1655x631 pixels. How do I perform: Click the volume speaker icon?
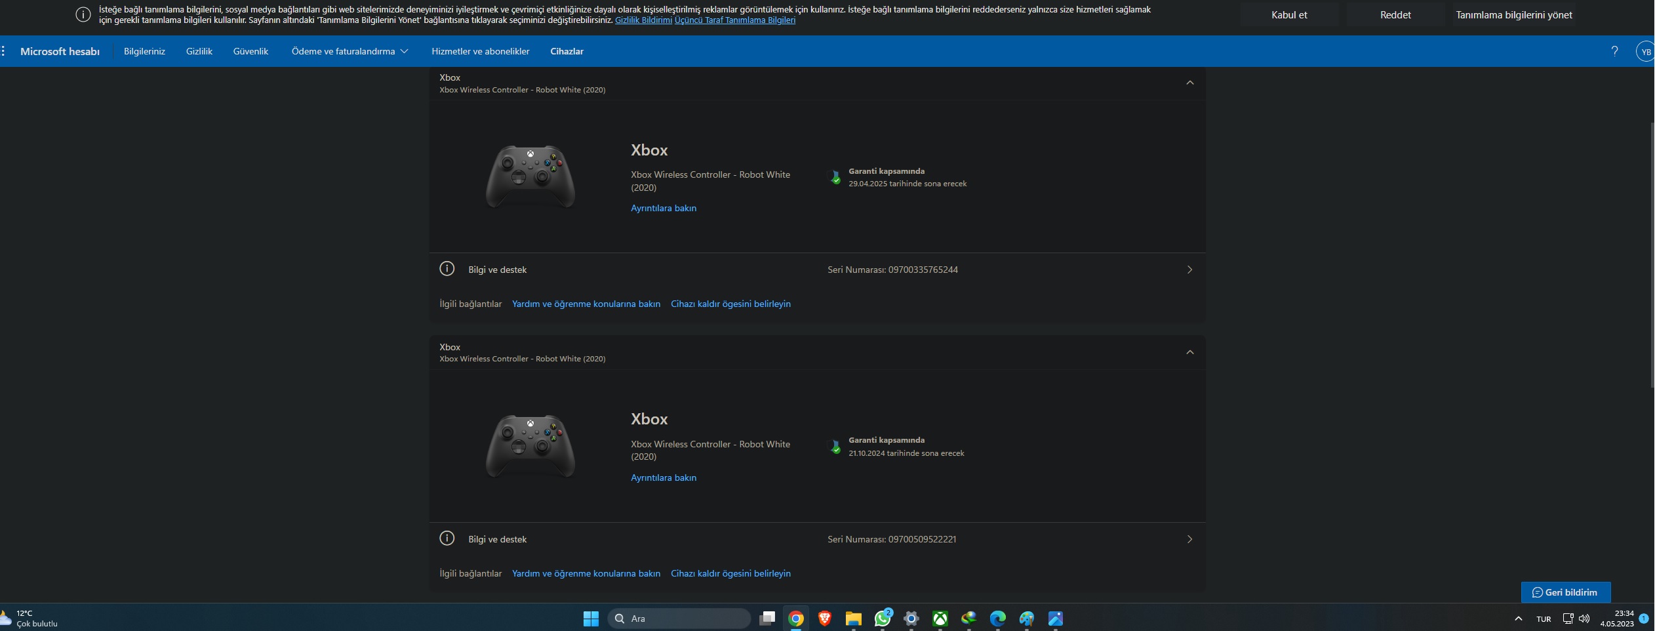[x=1584, y=619]
